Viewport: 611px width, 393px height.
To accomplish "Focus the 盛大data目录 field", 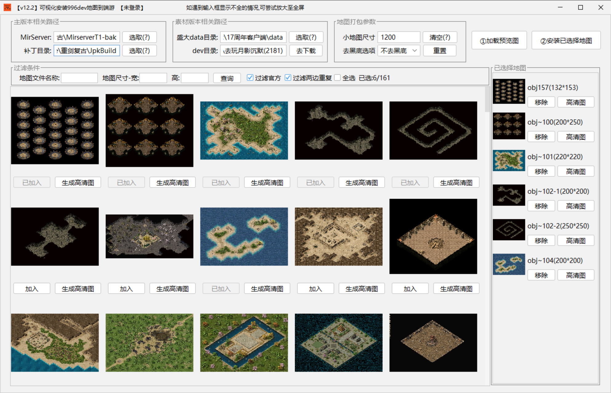I will (254, 37).
